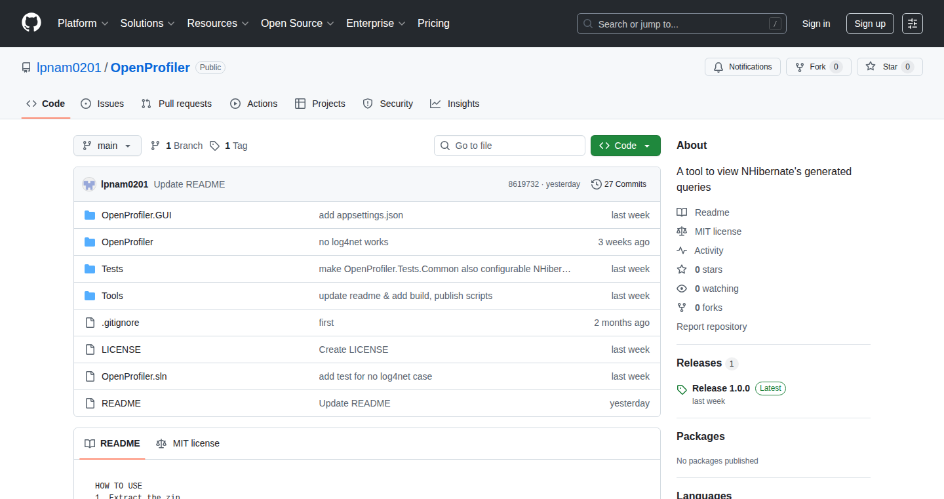Select the MIT license tab in file viewer
944x499 pixels.
187,443
